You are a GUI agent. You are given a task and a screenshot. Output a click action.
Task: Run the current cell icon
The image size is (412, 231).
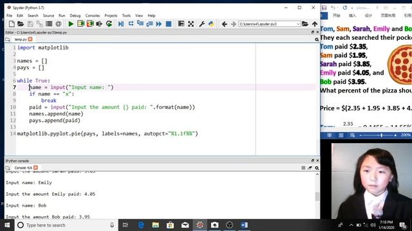pos(80,24)
